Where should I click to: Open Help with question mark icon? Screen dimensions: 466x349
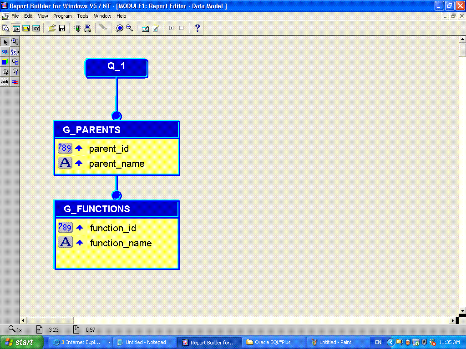click(x=197, y=28)
